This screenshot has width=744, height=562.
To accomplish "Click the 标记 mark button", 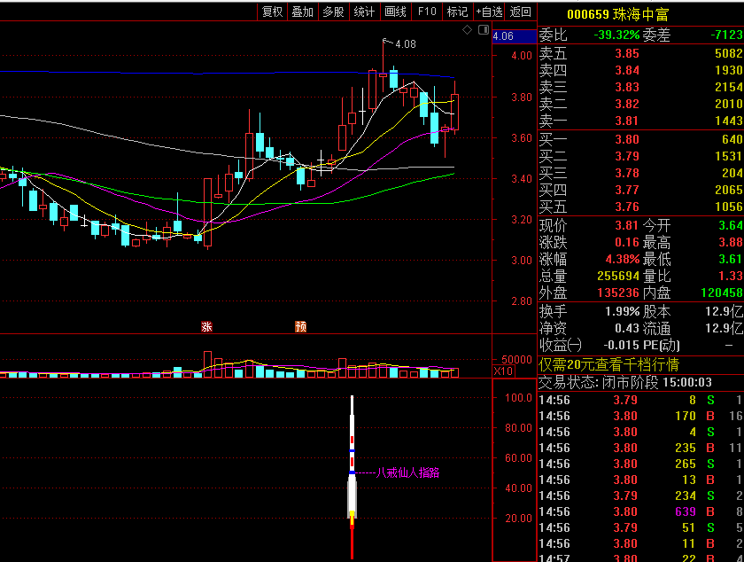I will 457,12.
